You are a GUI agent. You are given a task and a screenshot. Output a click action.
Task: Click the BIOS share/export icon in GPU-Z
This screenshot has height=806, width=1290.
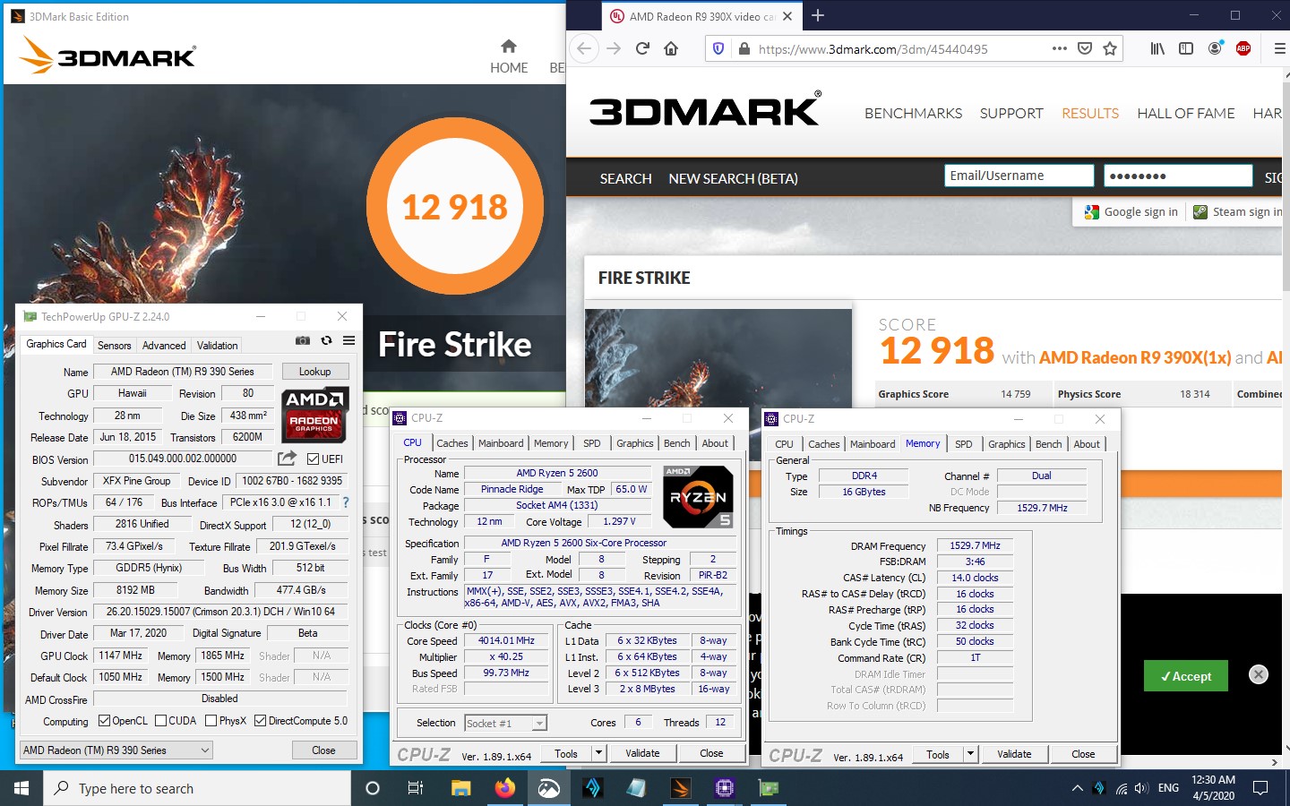coord(287,459)
